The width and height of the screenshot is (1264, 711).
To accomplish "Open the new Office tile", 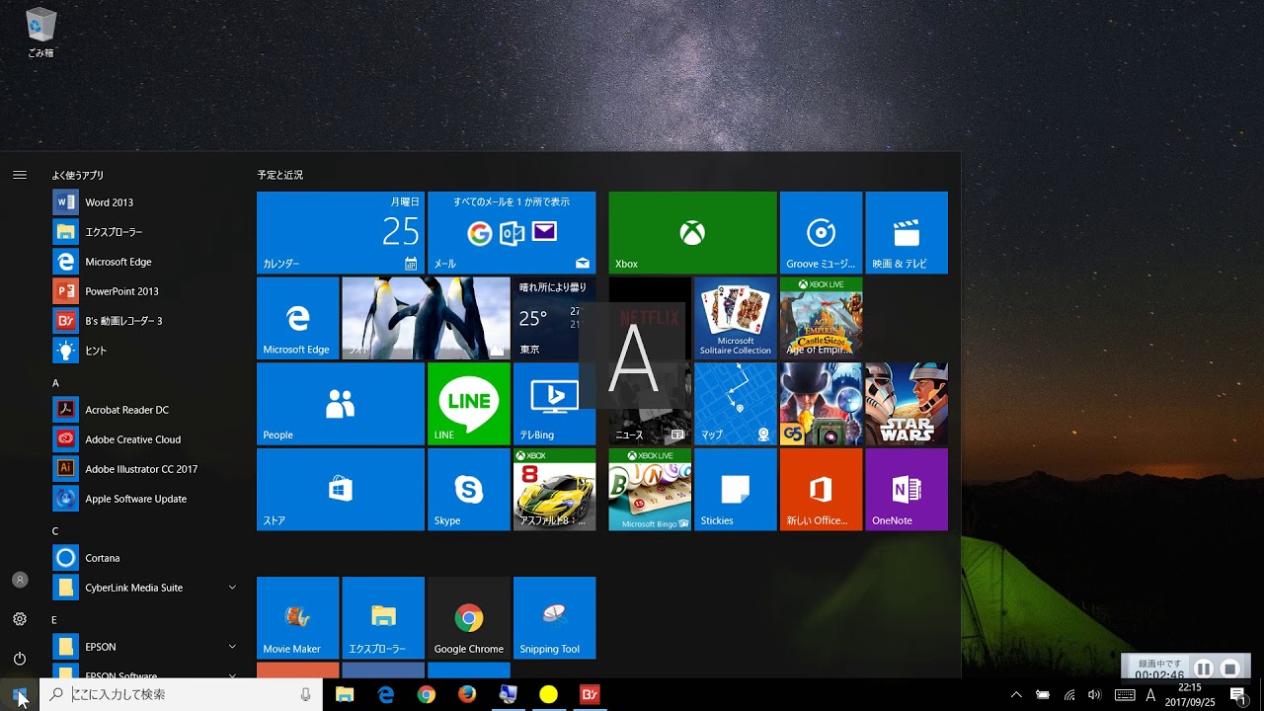I will 821,490.
